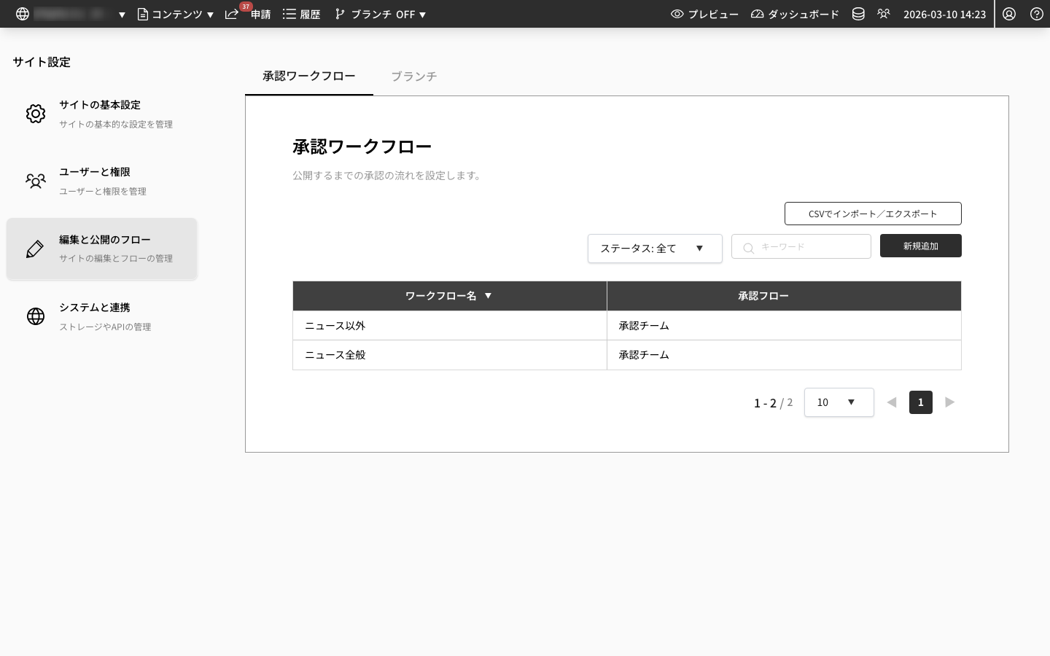Click the users group icon in top bar
This screenshot has width=1050, height=656.
[x=884, y=14]
